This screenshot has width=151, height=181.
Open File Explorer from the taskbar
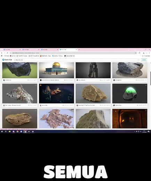tap(10, 132)
